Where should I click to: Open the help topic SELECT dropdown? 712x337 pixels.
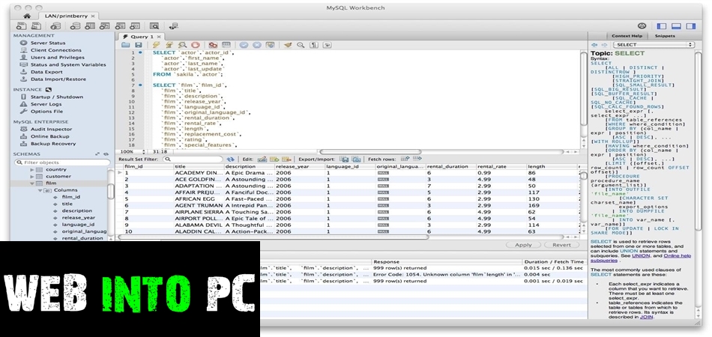click(x=654, y=45)
